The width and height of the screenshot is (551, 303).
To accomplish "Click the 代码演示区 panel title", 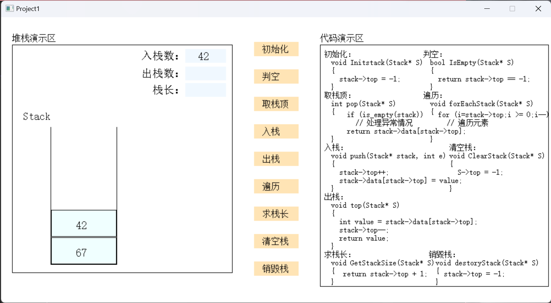I will coord(342,38).
